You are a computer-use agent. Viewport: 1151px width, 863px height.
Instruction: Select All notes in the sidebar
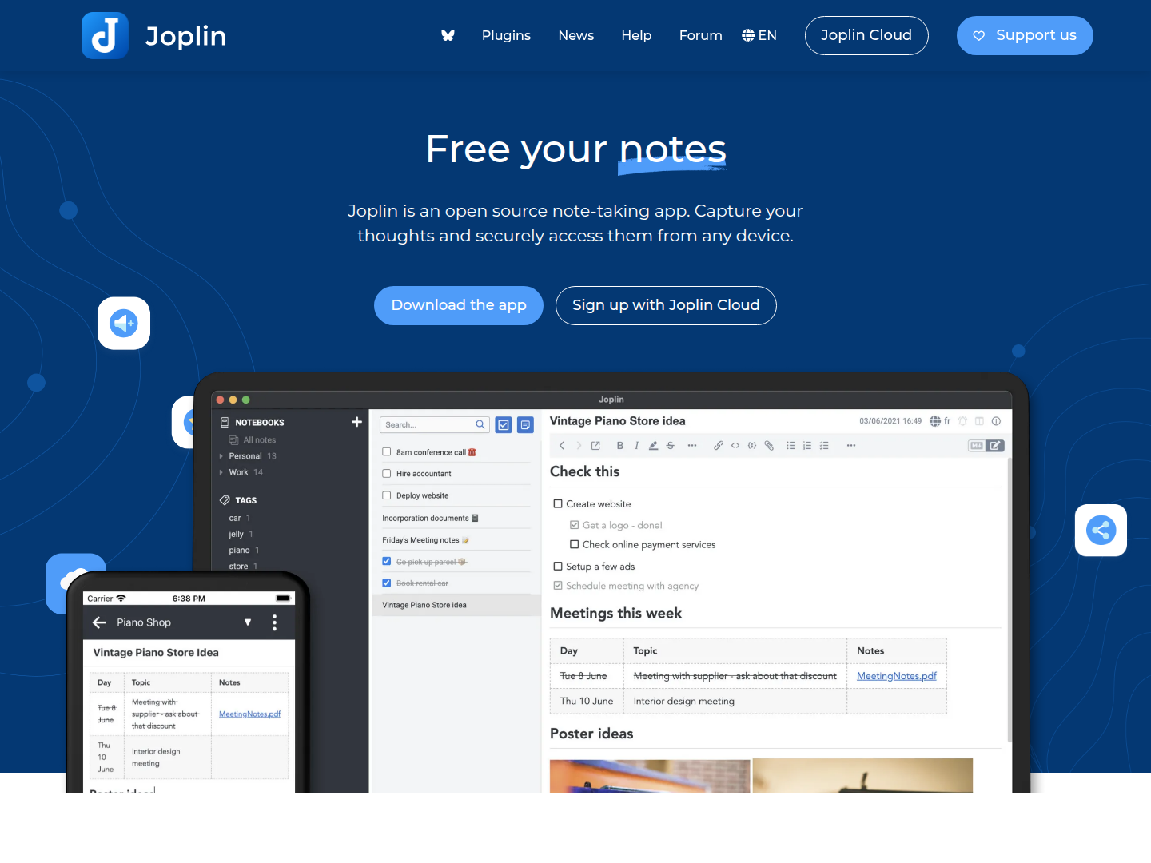(253, 440)
